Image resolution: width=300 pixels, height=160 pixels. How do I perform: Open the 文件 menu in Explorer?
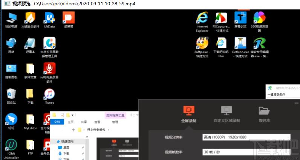57,122
